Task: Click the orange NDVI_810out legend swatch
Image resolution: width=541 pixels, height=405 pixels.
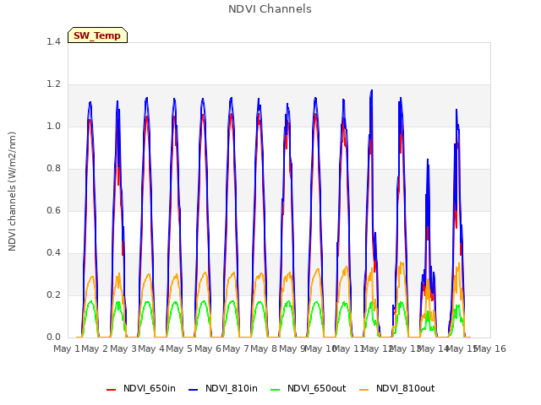Action: [x=363, y=390]
